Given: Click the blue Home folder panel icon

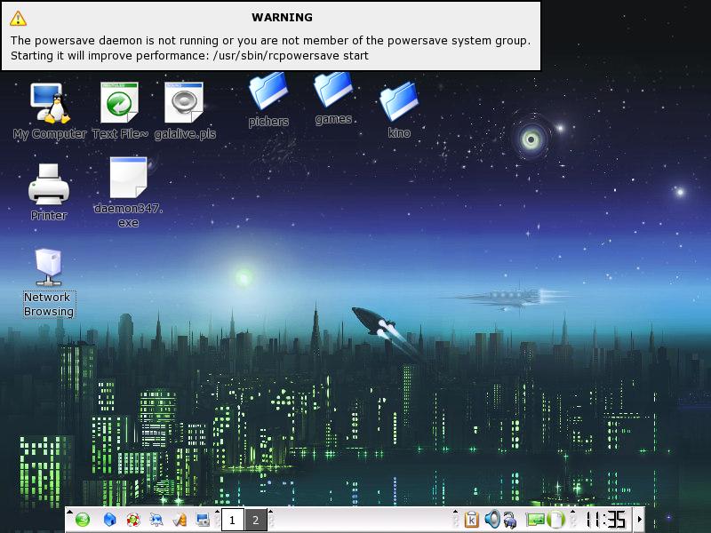Looking at the screenshot, I should click(110, 520).
